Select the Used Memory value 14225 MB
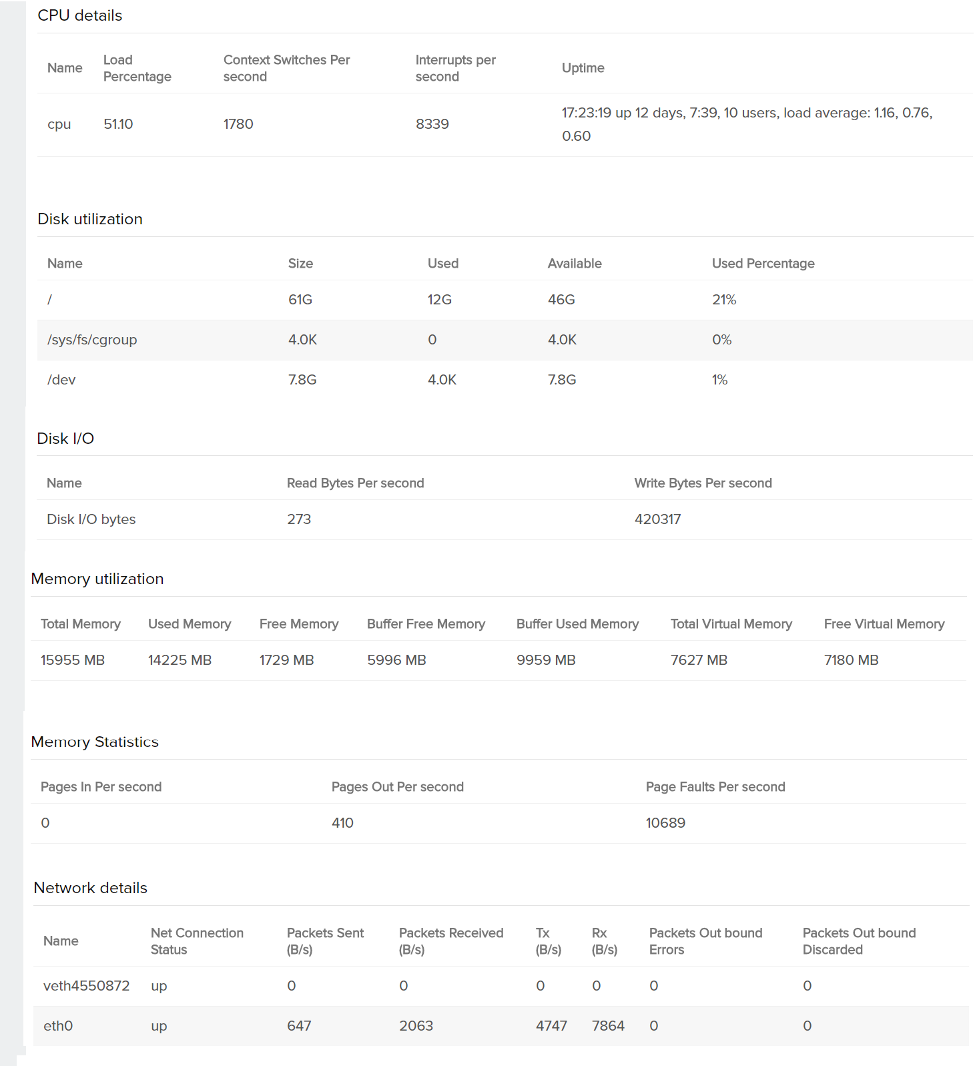 point(180,660)
